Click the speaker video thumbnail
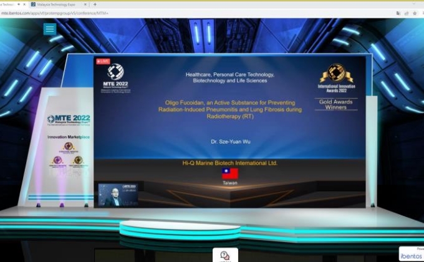 pyautogui.click(x=118, y=195)
